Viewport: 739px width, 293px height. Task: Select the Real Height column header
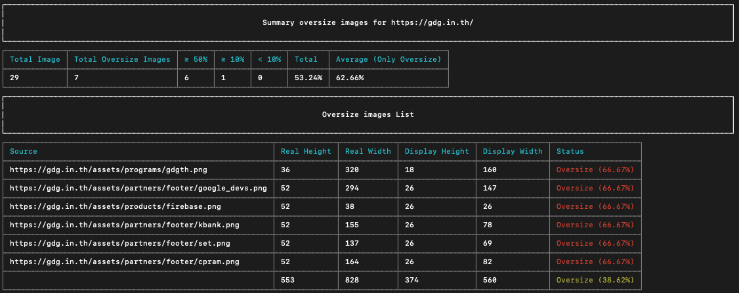pyautogui.click(x=306, y=151)
